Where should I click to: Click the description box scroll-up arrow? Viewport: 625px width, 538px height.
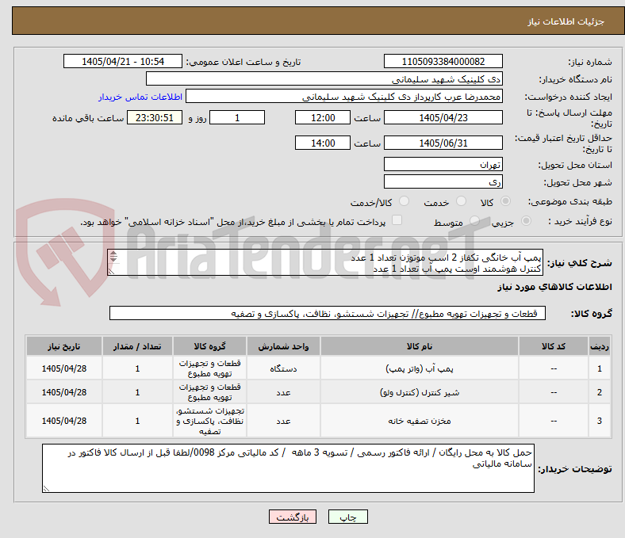click(113, 254)
